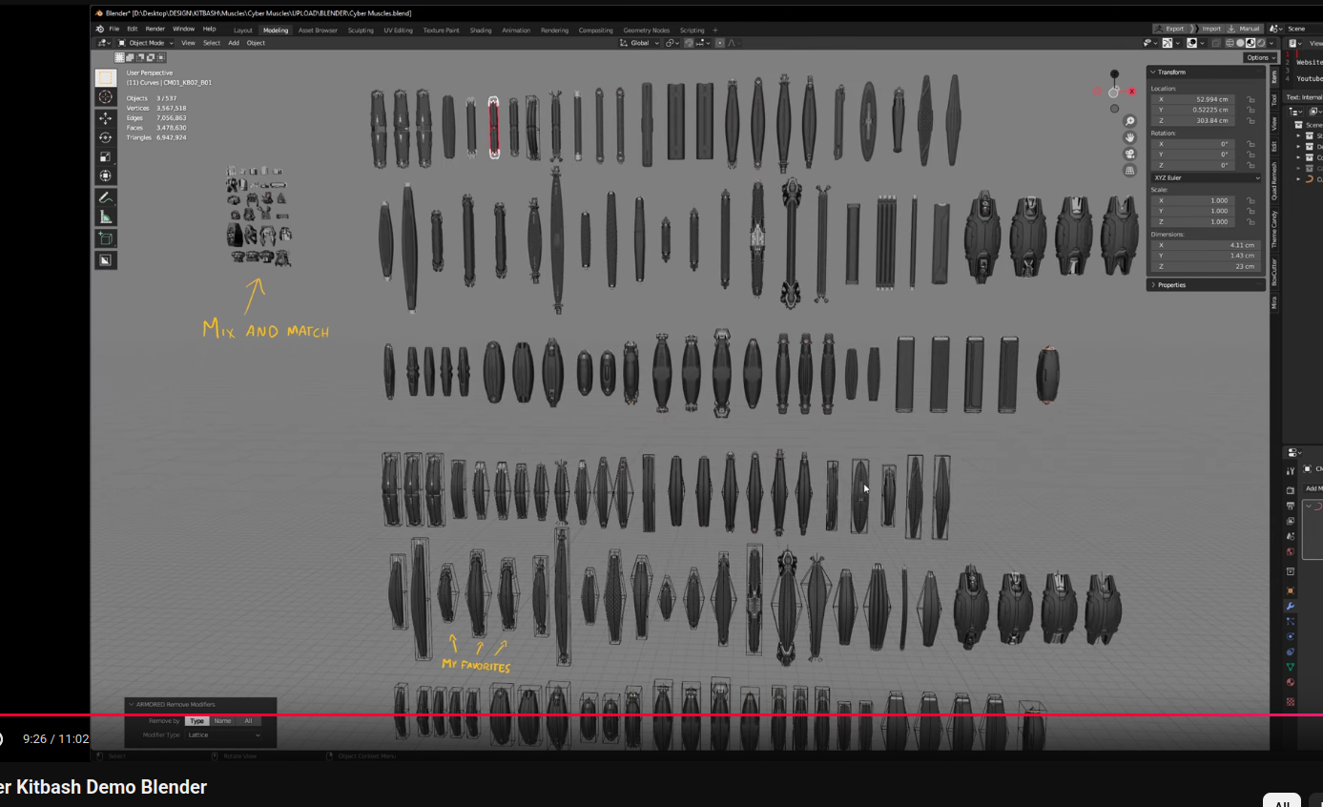The height and width of the screenshot is (807, 1323).
Task: Open the Object Data properties green tab
Action: (x=1291, y=667)
